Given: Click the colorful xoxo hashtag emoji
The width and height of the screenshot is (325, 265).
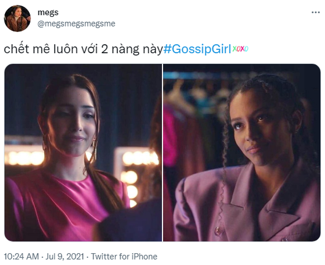Looking at the screenshot, I should tap(240, 49).
